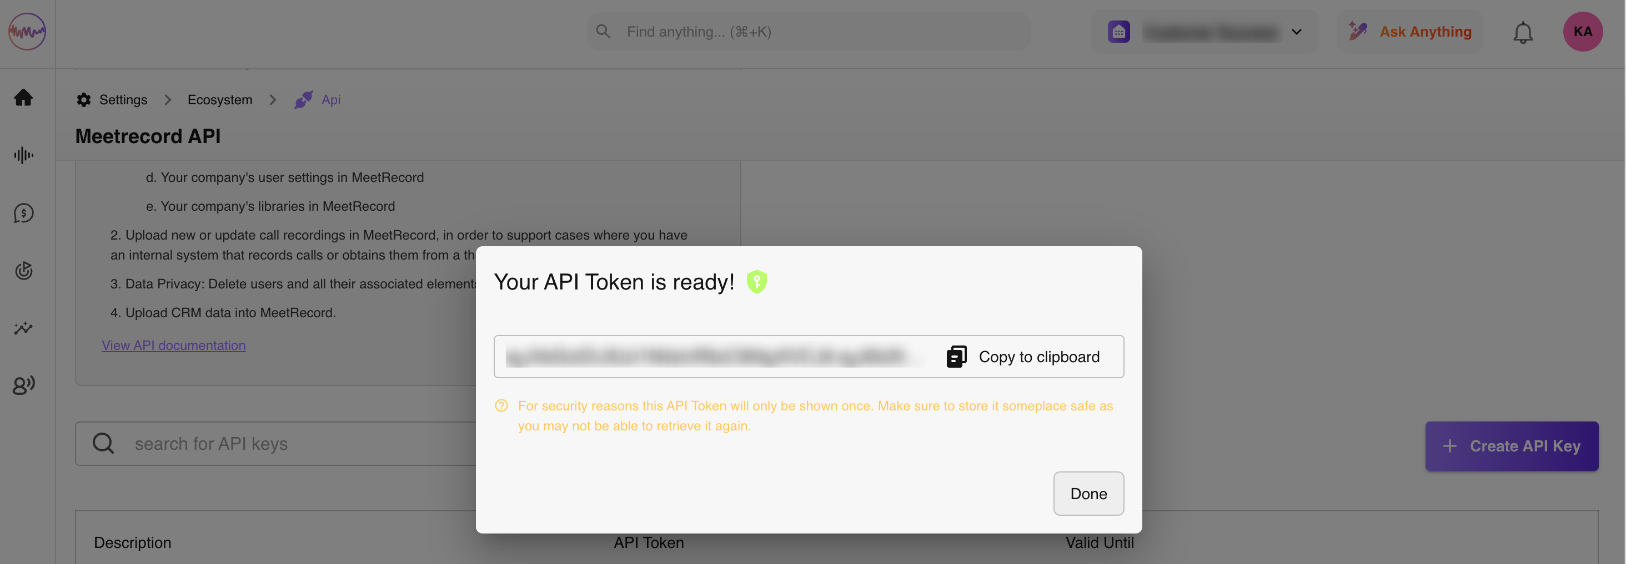The image size is (1626, 564).
Task: Click the Ask Anything button
Action: tap(1409, 32)
